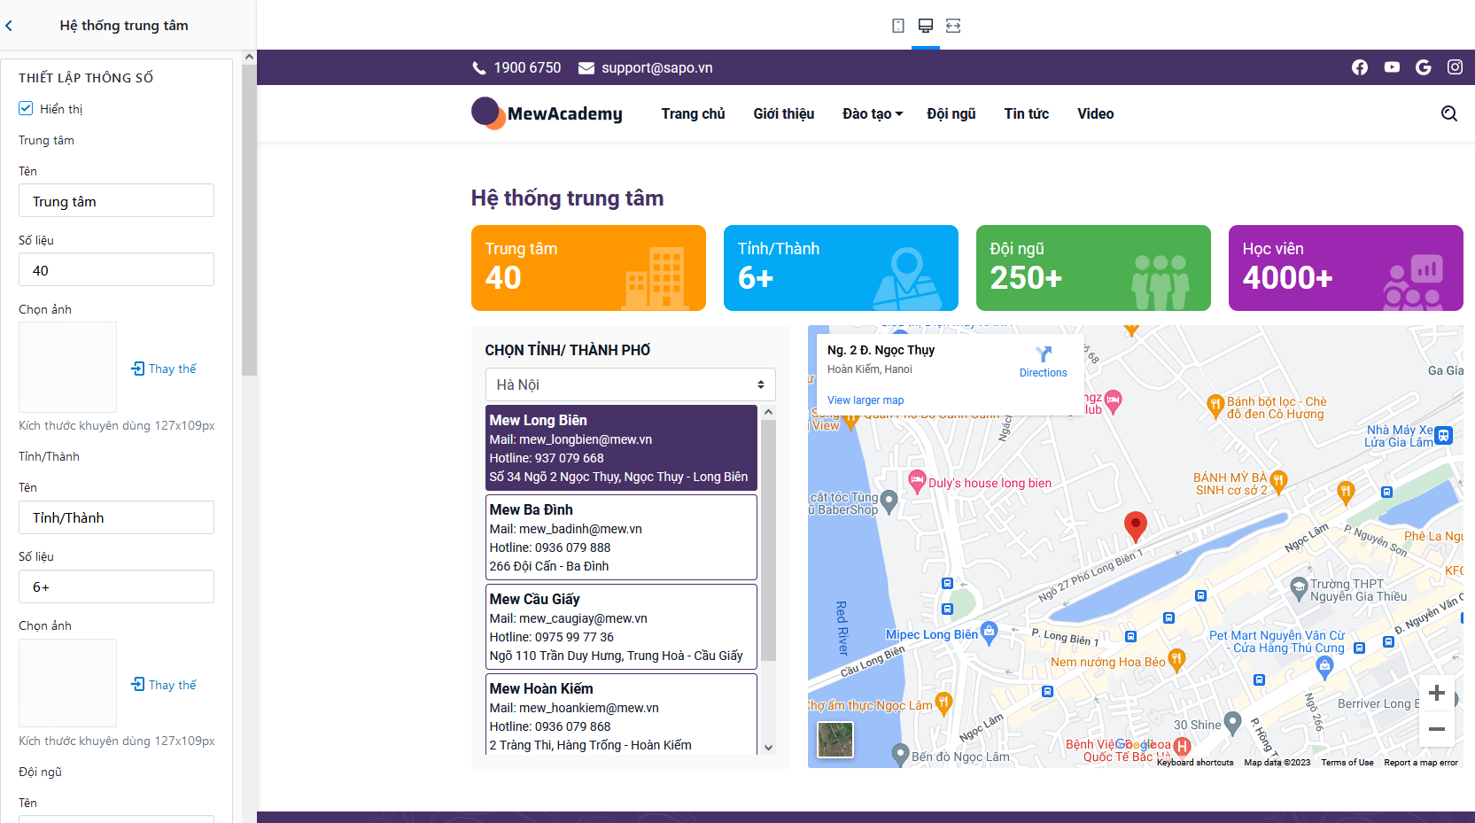Click the site search magnifier icon
1475x823 pixels.
click(1449, 113)
